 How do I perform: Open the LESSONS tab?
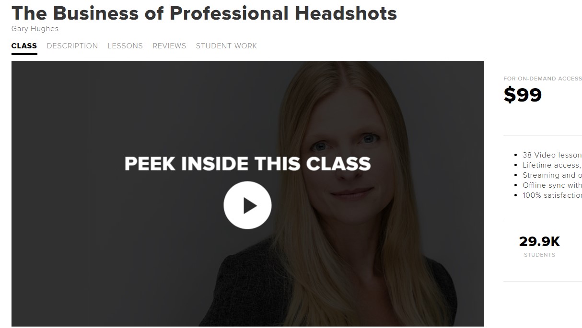click(125, 46)
